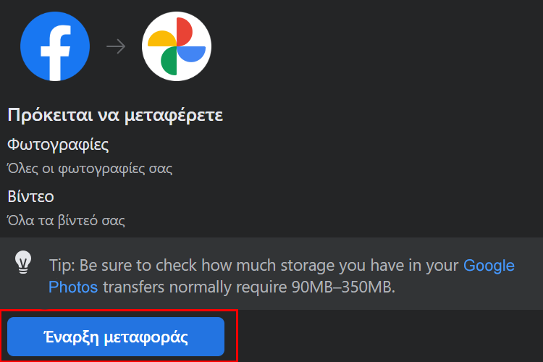
Task: Click the yellow petal of the Google Photos logo
Action: tap(162, 39)
